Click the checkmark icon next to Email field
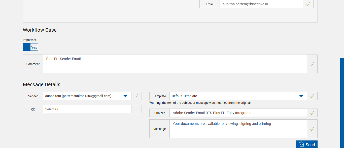Image resolution: width=344 pixels, height=148 pixels. click(x=308, y=4)
